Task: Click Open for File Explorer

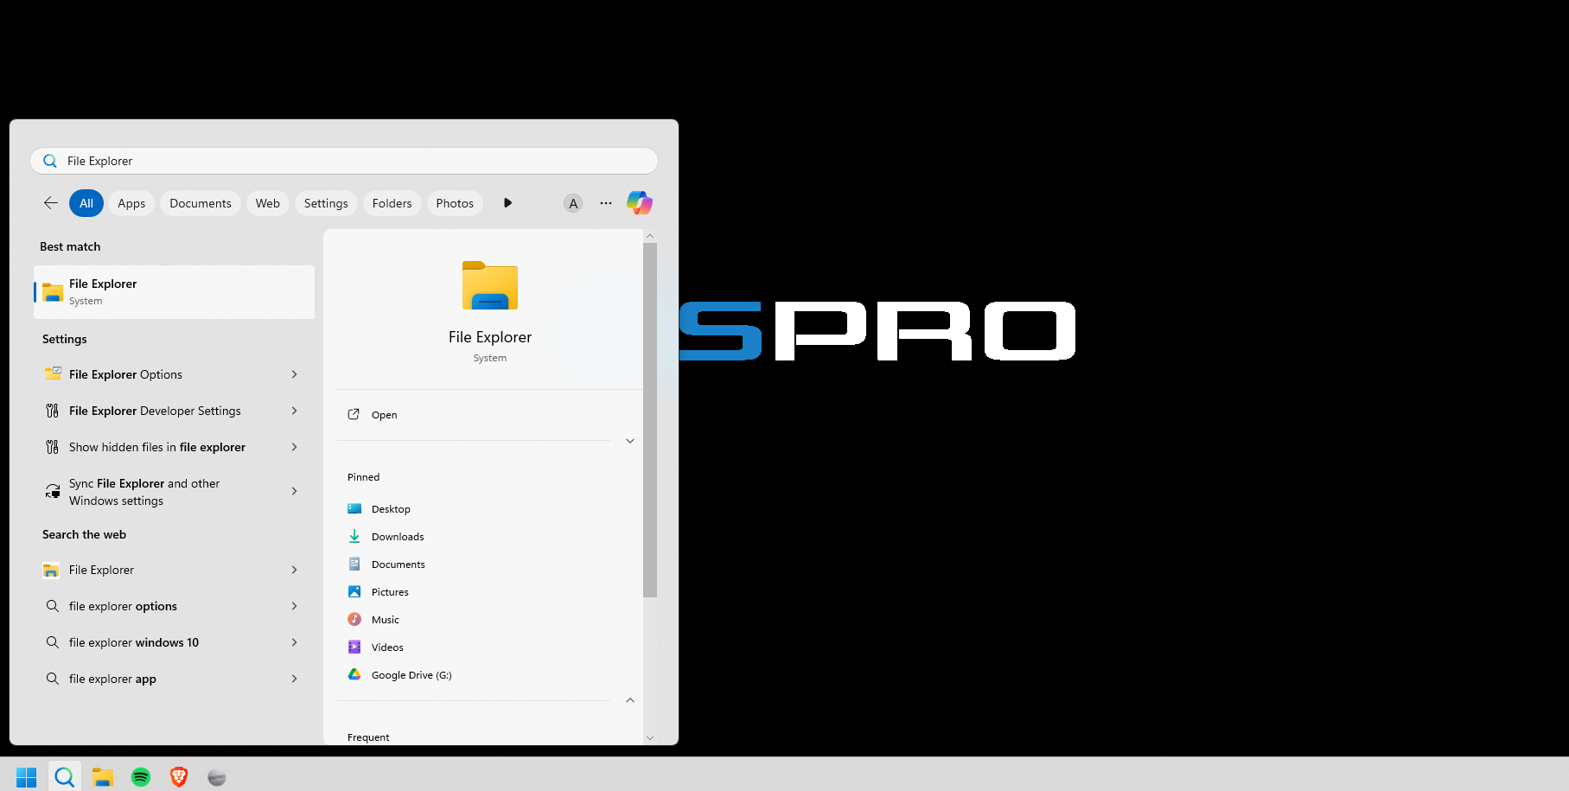Action: 384,415
